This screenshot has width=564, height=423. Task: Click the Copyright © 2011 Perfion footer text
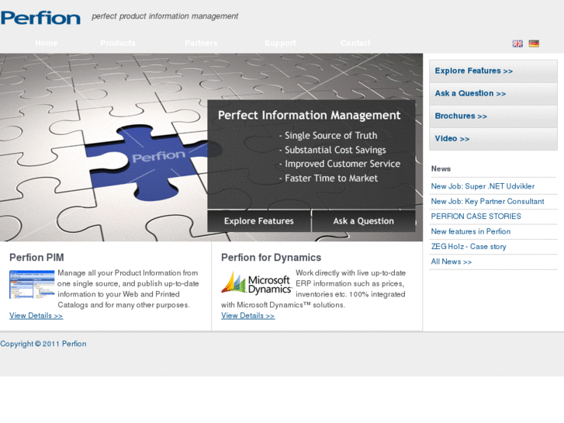click(43, 344)
